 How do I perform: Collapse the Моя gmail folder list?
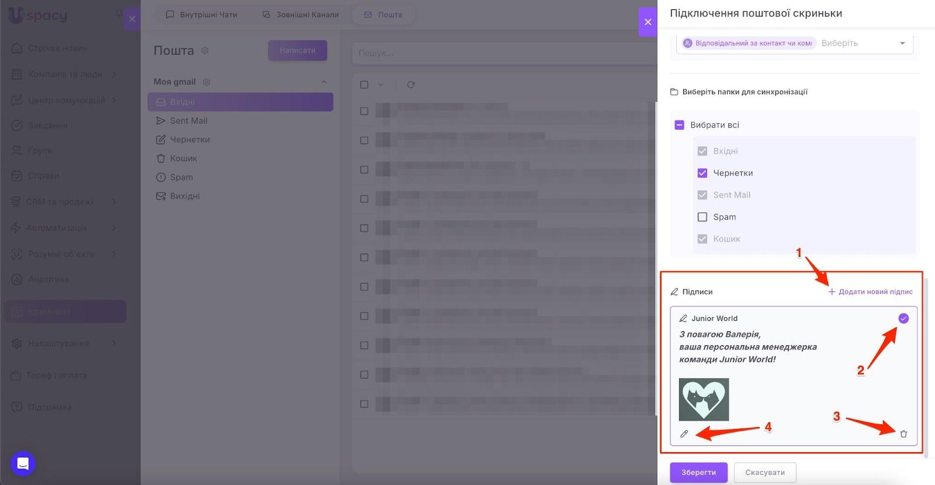(x=324, y=82)
